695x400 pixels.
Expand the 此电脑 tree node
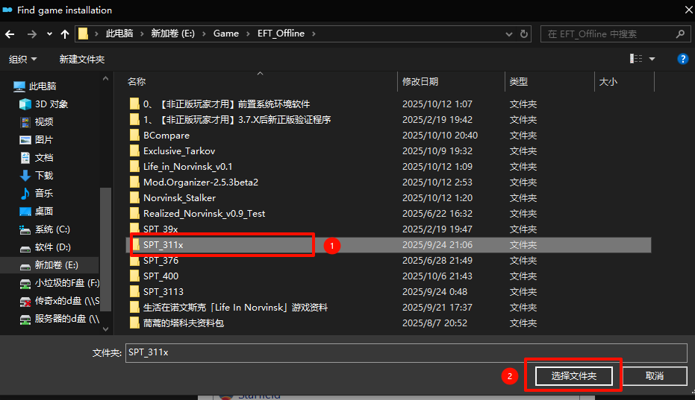click(7, 86)
